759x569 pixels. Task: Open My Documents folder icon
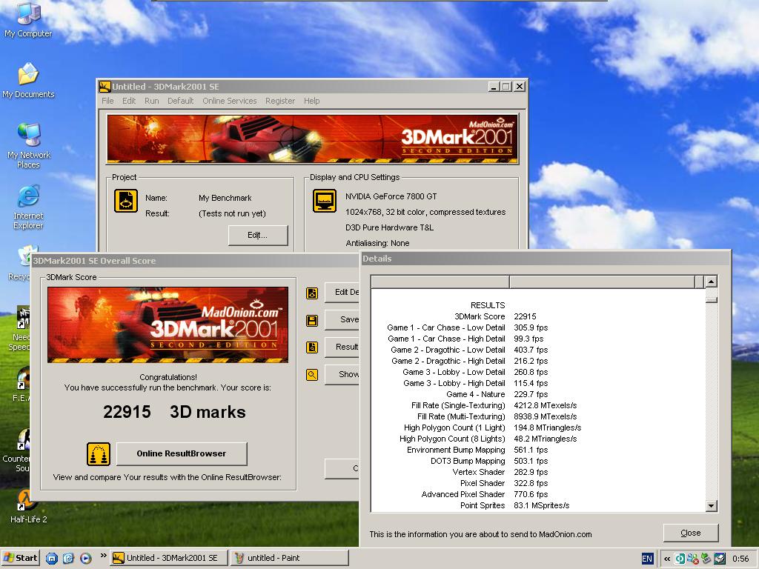(x=28, y=80)
